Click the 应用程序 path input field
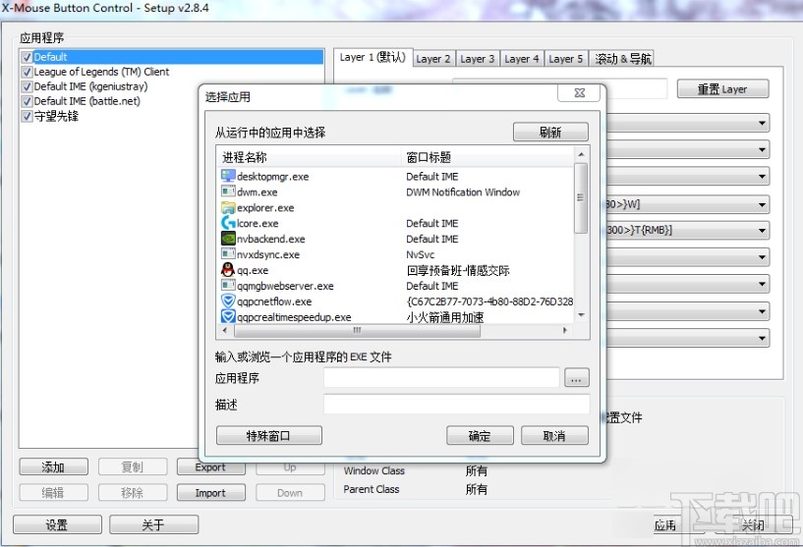The width and height of the screenshot is (803, 547). tap(441, 378)
